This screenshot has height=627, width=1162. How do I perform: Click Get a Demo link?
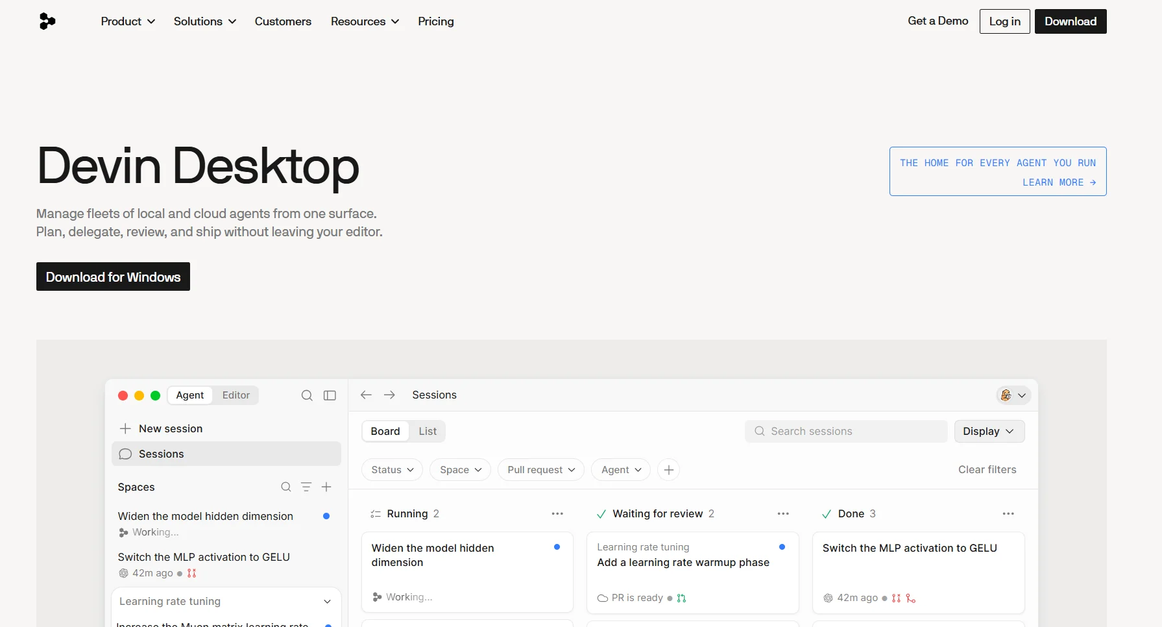click(938, 21)
